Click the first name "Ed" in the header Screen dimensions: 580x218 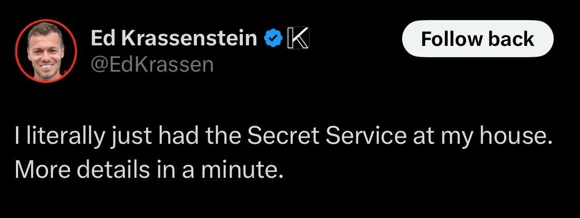pos(103,39)
